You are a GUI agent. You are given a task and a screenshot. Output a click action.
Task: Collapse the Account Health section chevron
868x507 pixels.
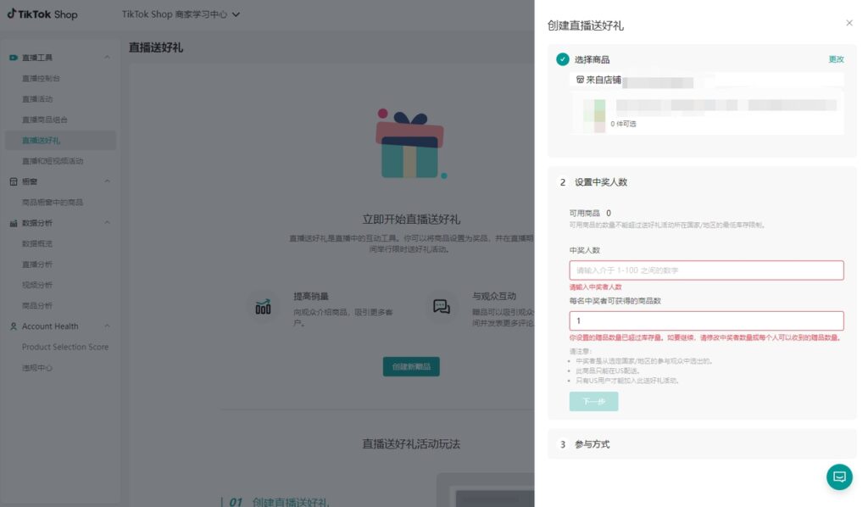pyautogui.click(x=107, y=326)
